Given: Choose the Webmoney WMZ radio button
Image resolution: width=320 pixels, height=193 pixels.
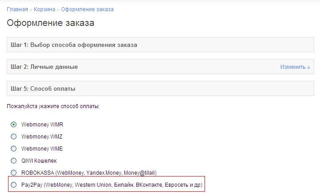Looking at the screenshot, I should pos(13,137).
